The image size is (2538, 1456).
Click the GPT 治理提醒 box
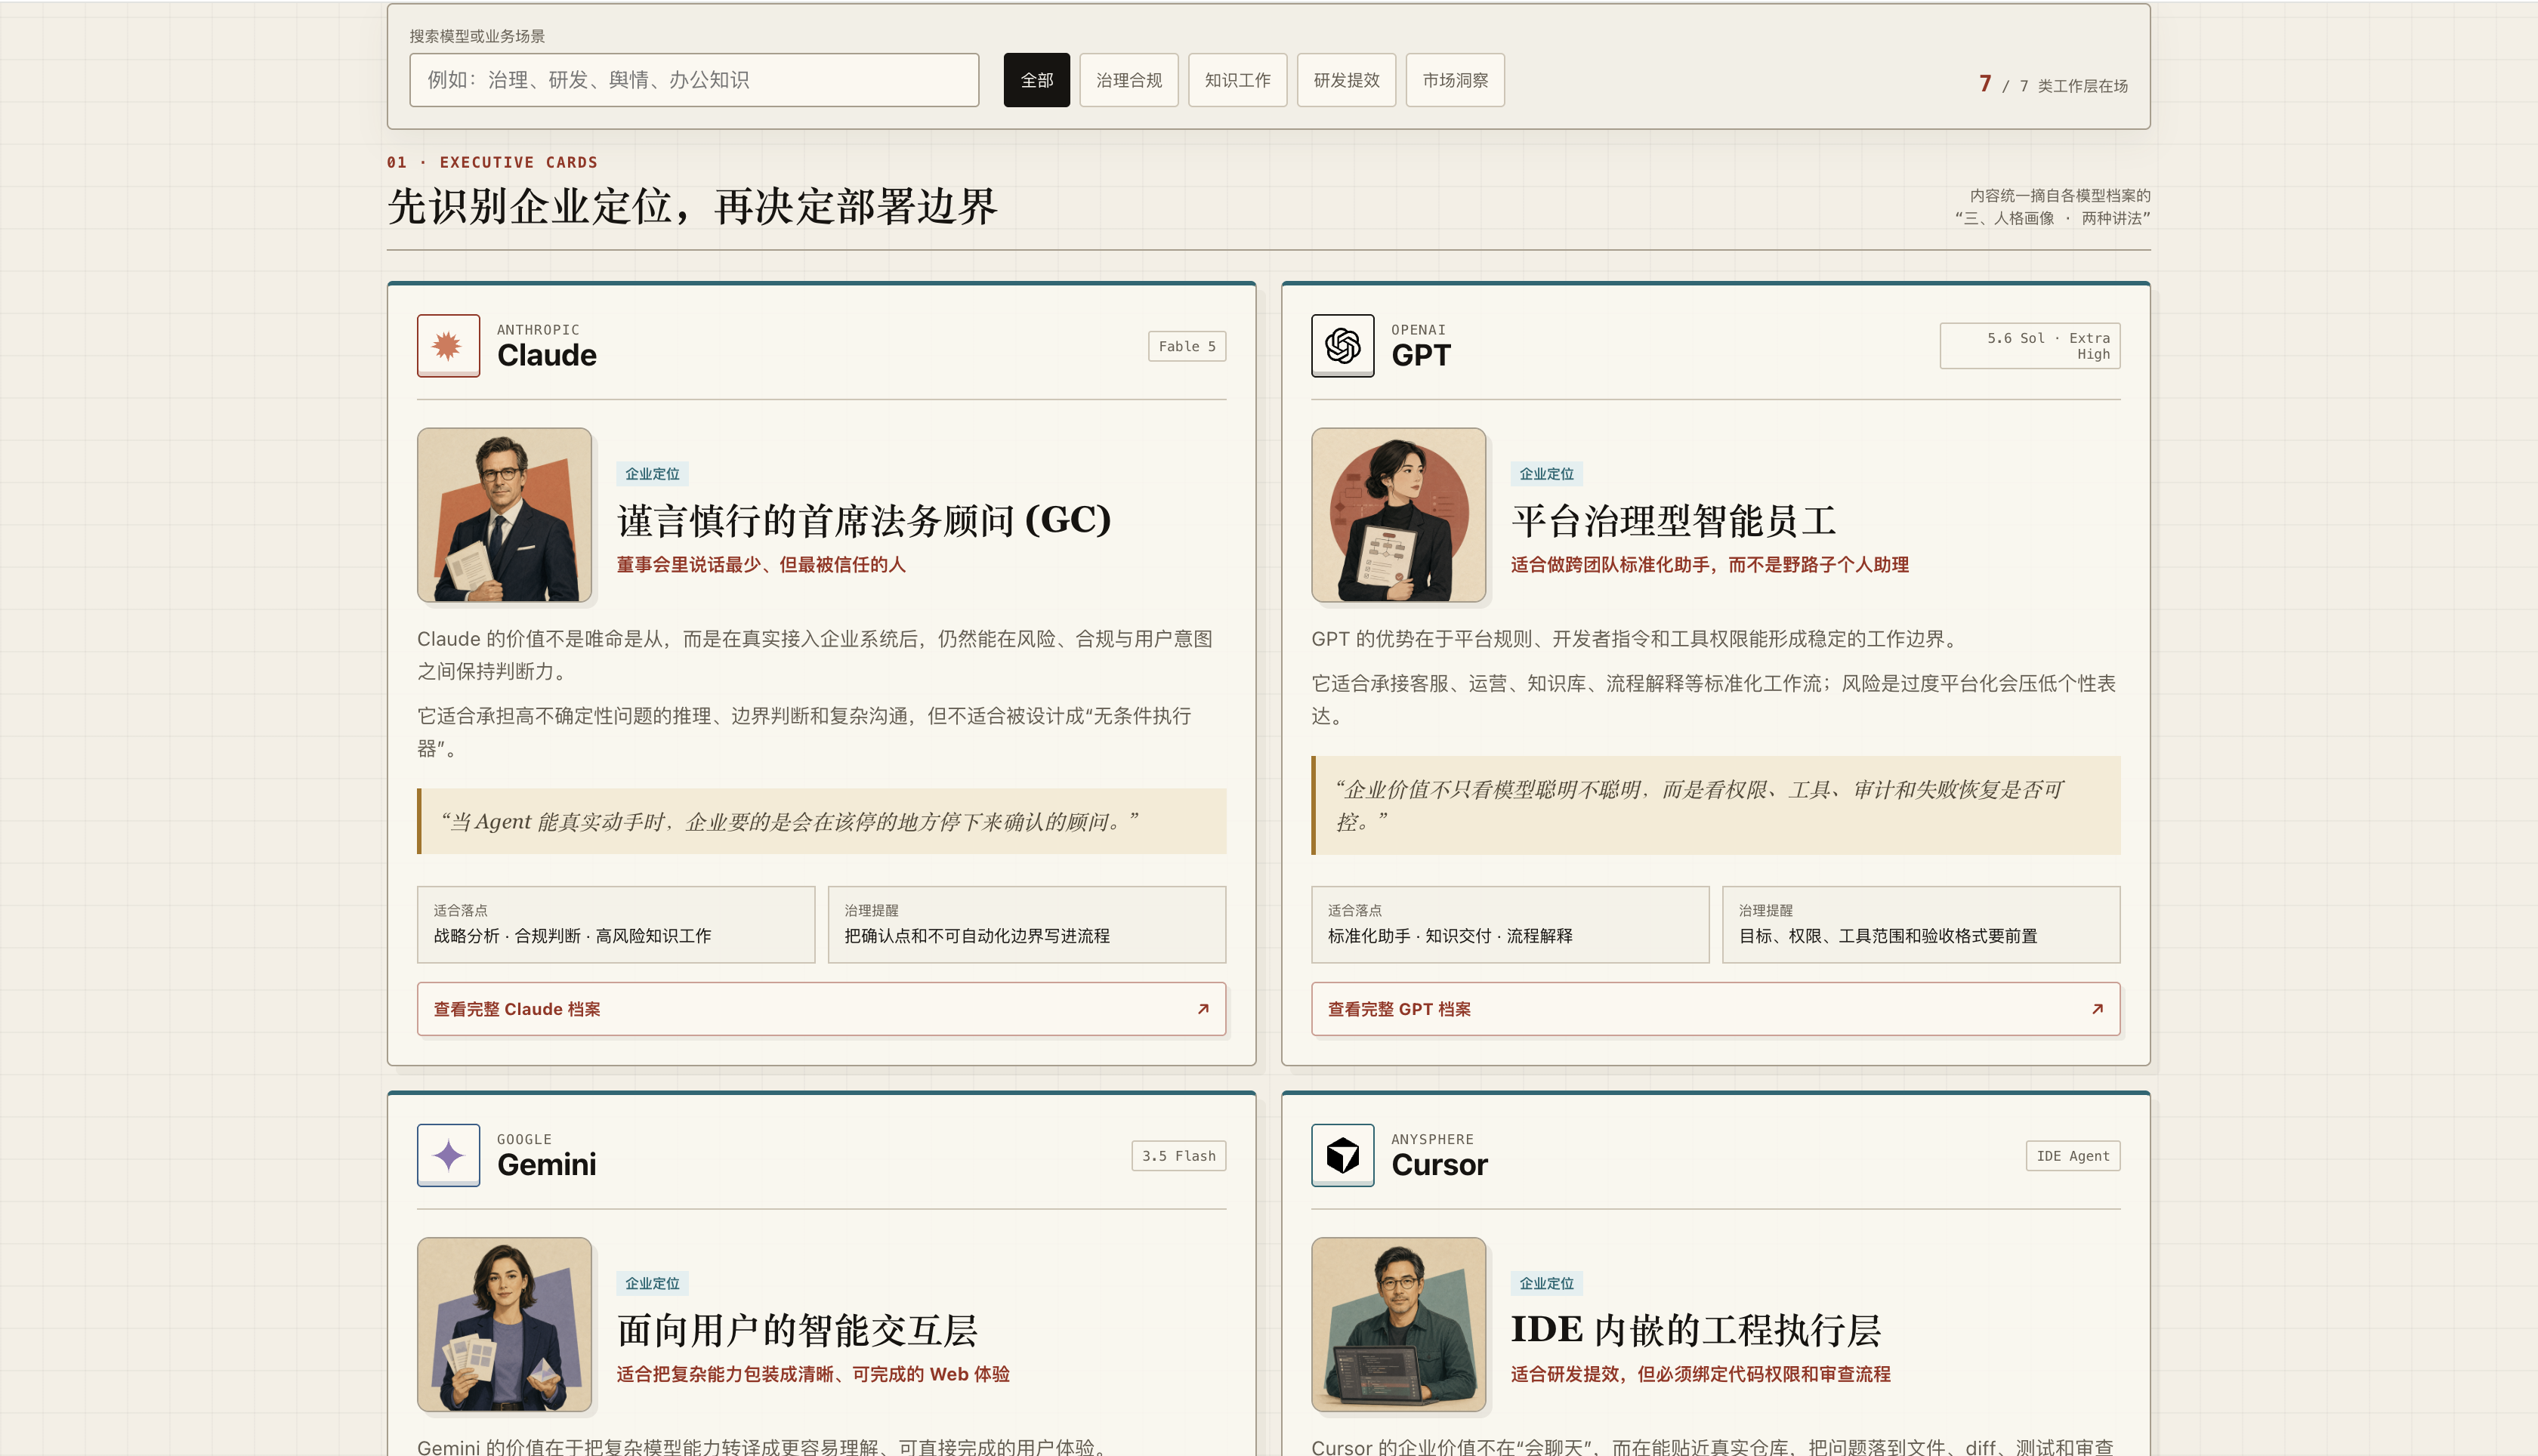click(x=1921, y=924)
